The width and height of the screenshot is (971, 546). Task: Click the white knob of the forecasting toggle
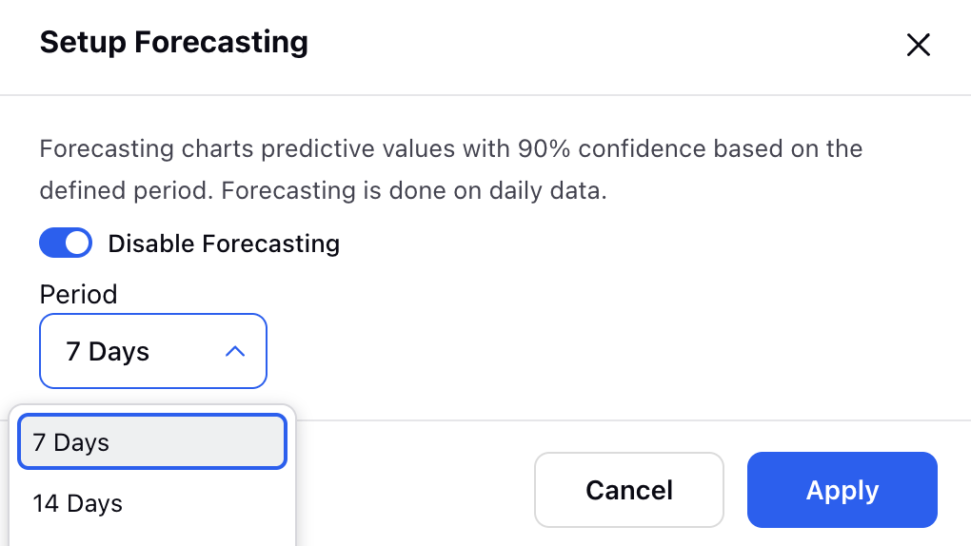77,243
